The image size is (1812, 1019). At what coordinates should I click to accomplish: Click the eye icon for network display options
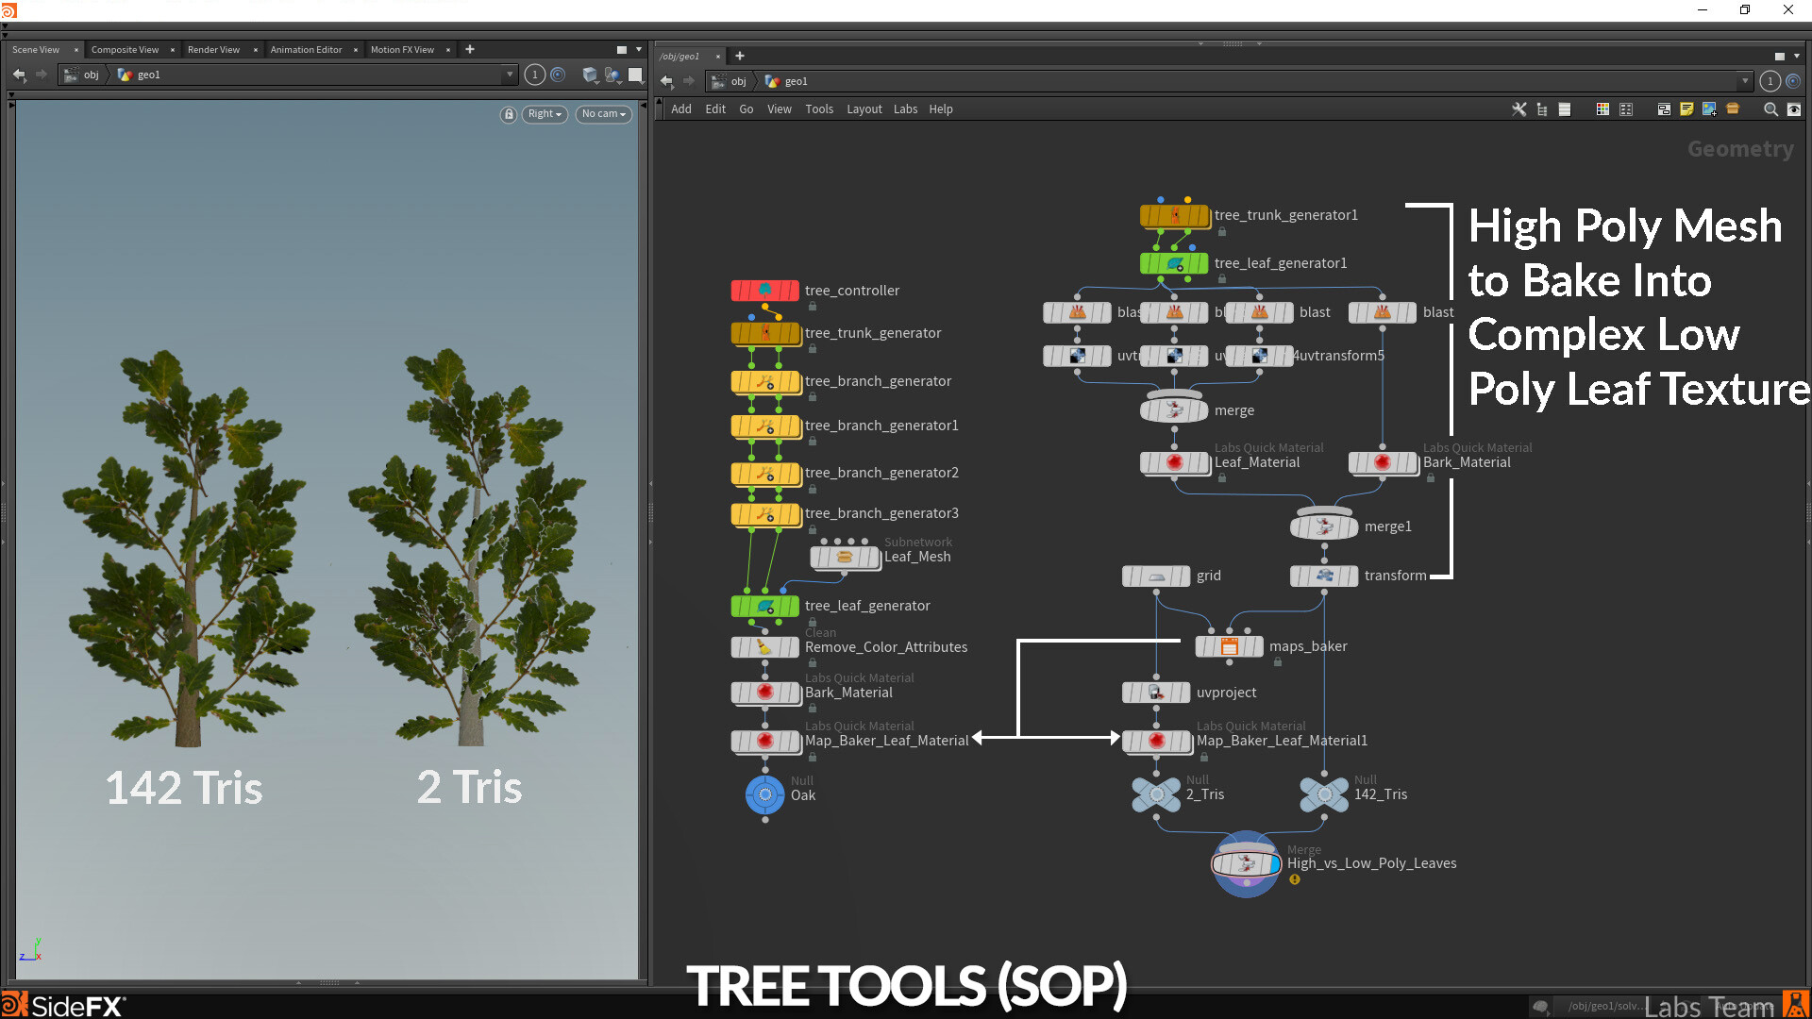coord(1794,109)
